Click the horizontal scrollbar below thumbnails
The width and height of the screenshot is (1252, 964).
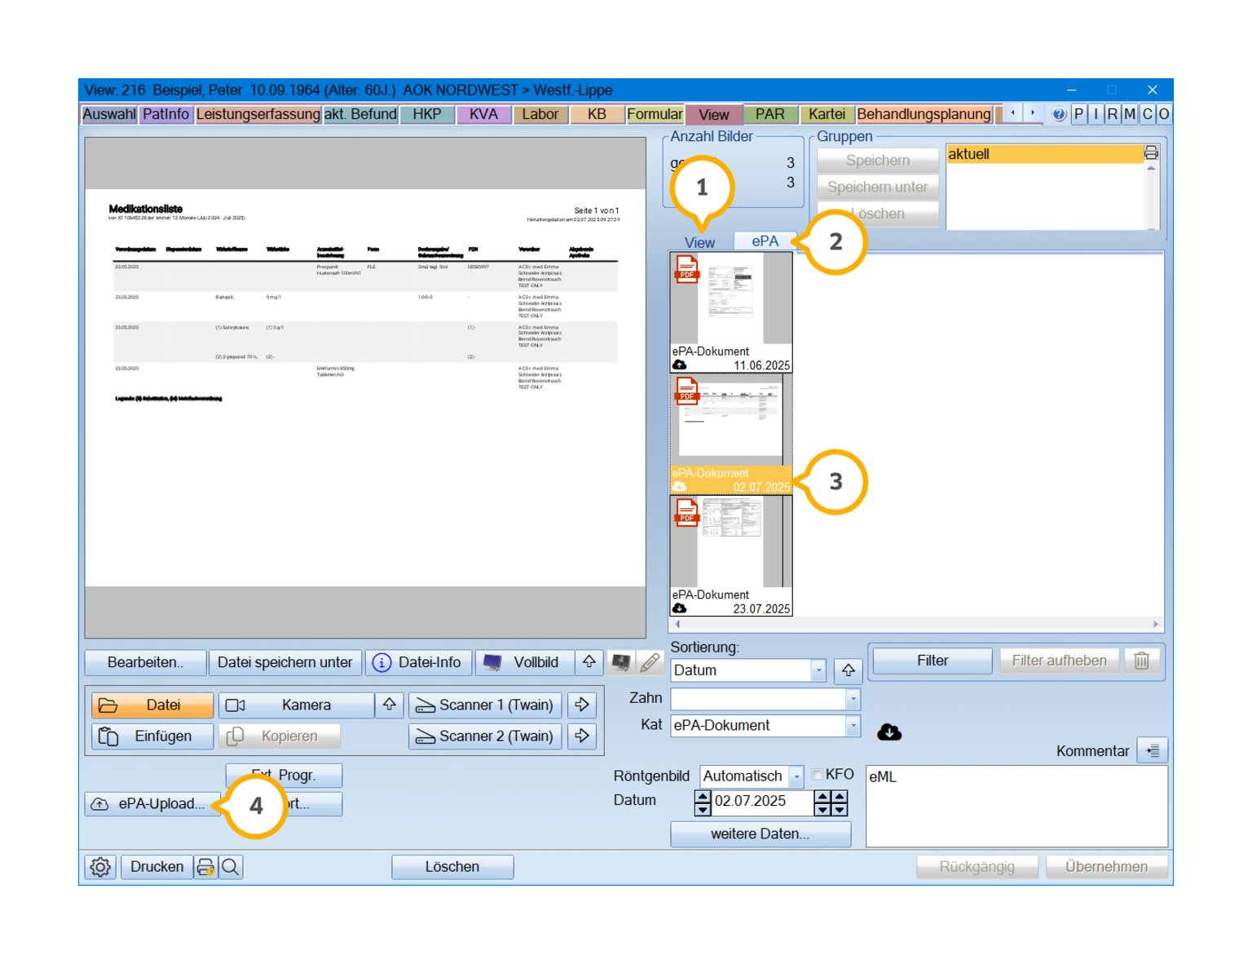915,624
